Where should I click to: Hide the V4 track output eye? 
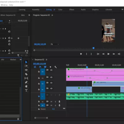51,70
